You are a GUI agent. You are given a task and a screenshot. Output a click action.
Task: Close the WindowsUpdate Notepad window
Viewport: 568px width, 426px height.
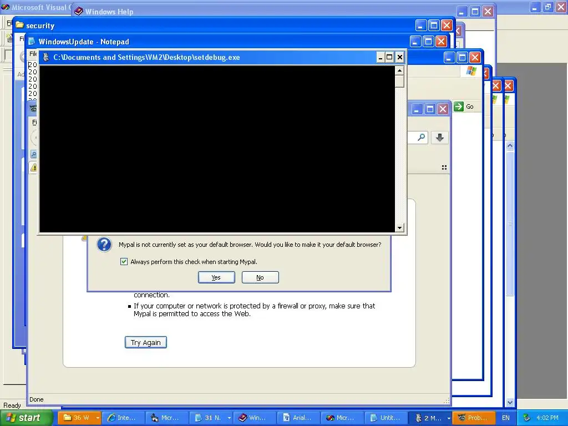coord(441,42)
